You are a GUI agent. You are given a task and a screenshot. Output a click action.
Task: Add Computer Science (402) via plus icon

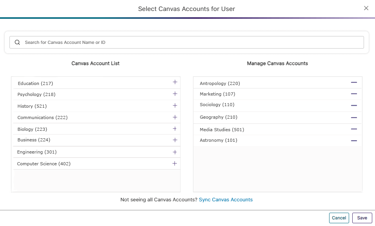[x=175, y=163]
